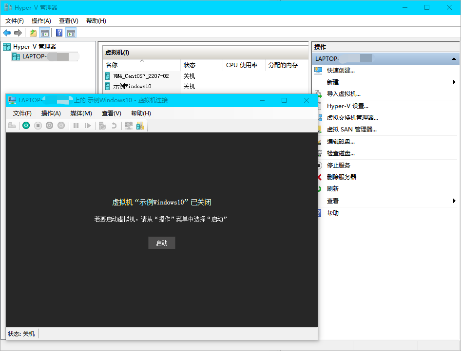Screen dimensions: 461x351
Task: Click 帮助 in the Actions pane
Action: [x=332, y=213]
